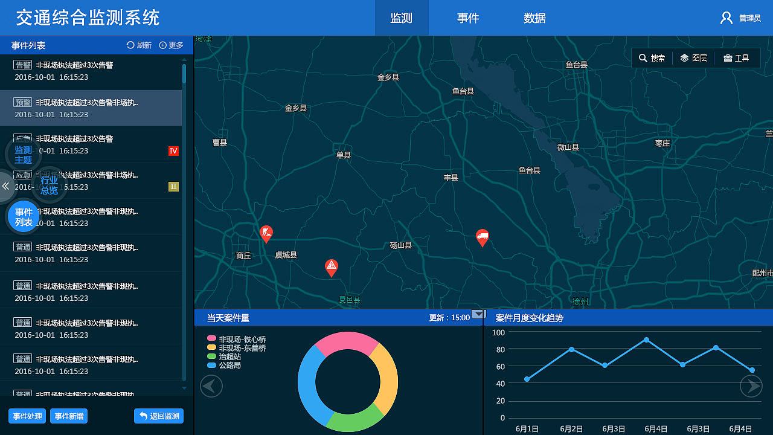Select the 行业总览 circular toggle
773x435 pixels.
coord(49,185)
